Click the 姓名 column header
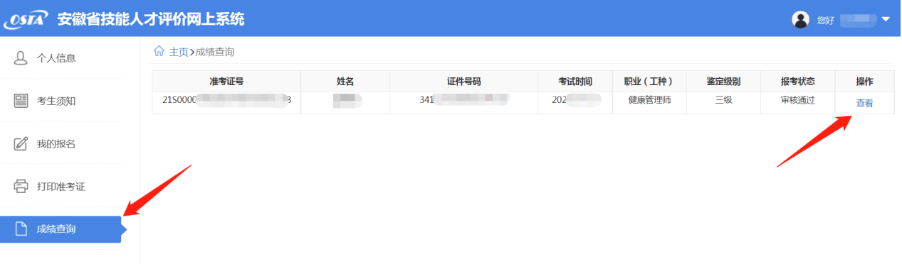902x264 pixels. click(345, 82)
